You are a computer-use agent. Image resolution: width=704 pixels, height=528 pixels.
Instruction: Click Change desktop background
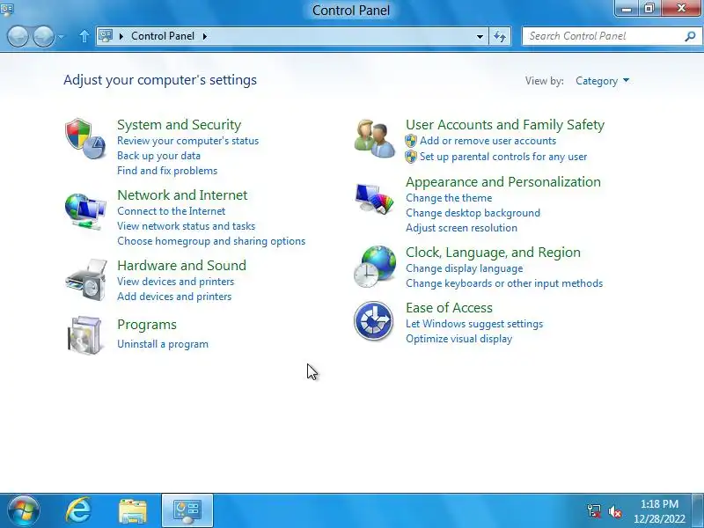pyautogui.click(x=473, y=213)
